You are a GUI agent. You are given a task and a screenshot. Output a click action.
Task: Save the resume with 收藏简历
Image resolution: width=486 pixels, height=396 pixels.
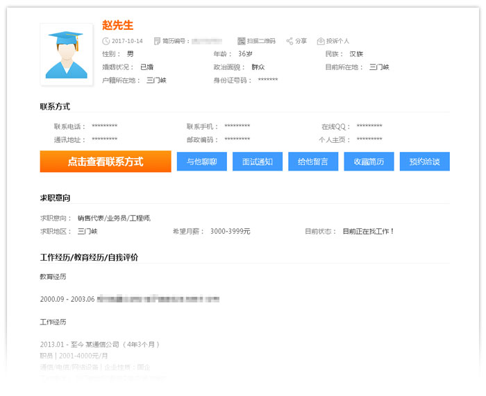(369, 162)
